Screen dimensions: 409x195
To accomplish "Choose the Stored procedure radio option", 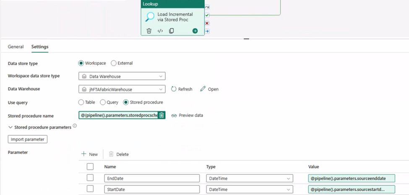I will pyautogui.click(x=126, y=102).
